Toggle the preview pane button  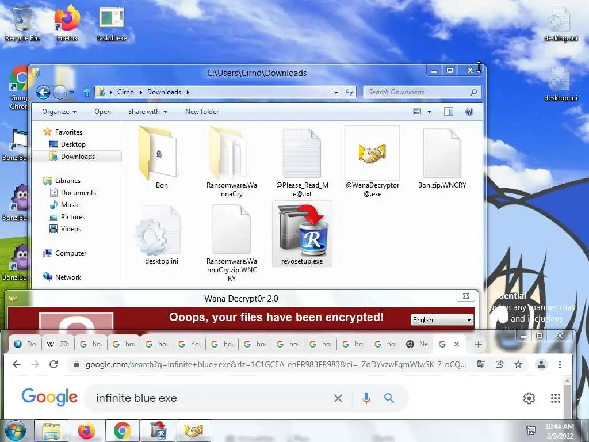tap(449, 112)
